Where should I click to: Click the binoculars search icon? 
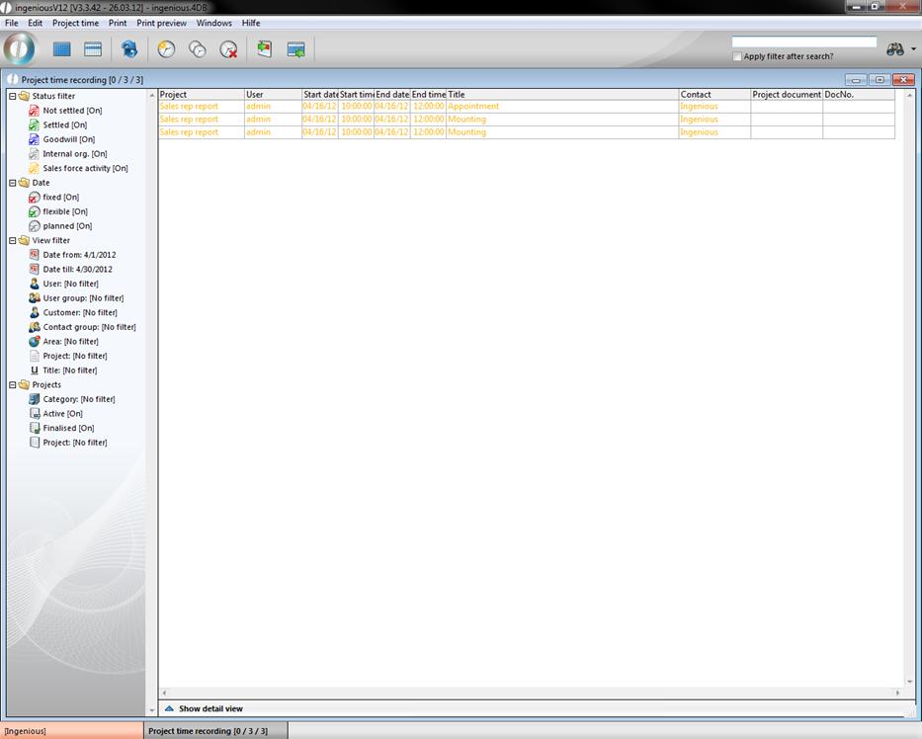[x=895, y=49]
